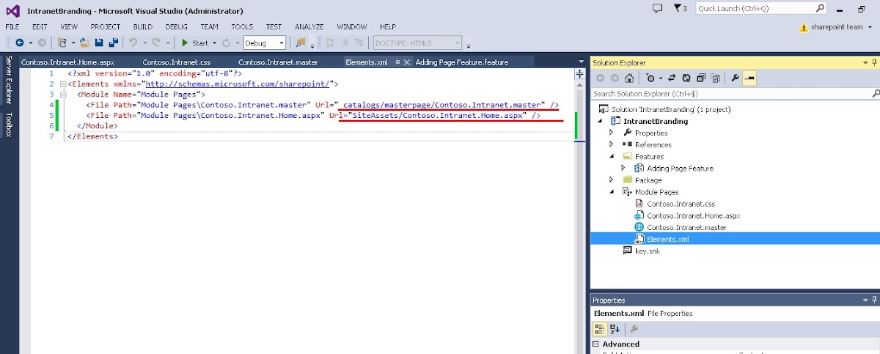Click the Find in Files toolbar icon
The height and width of the screenshot is (354, 880).
tap(301, 43)
